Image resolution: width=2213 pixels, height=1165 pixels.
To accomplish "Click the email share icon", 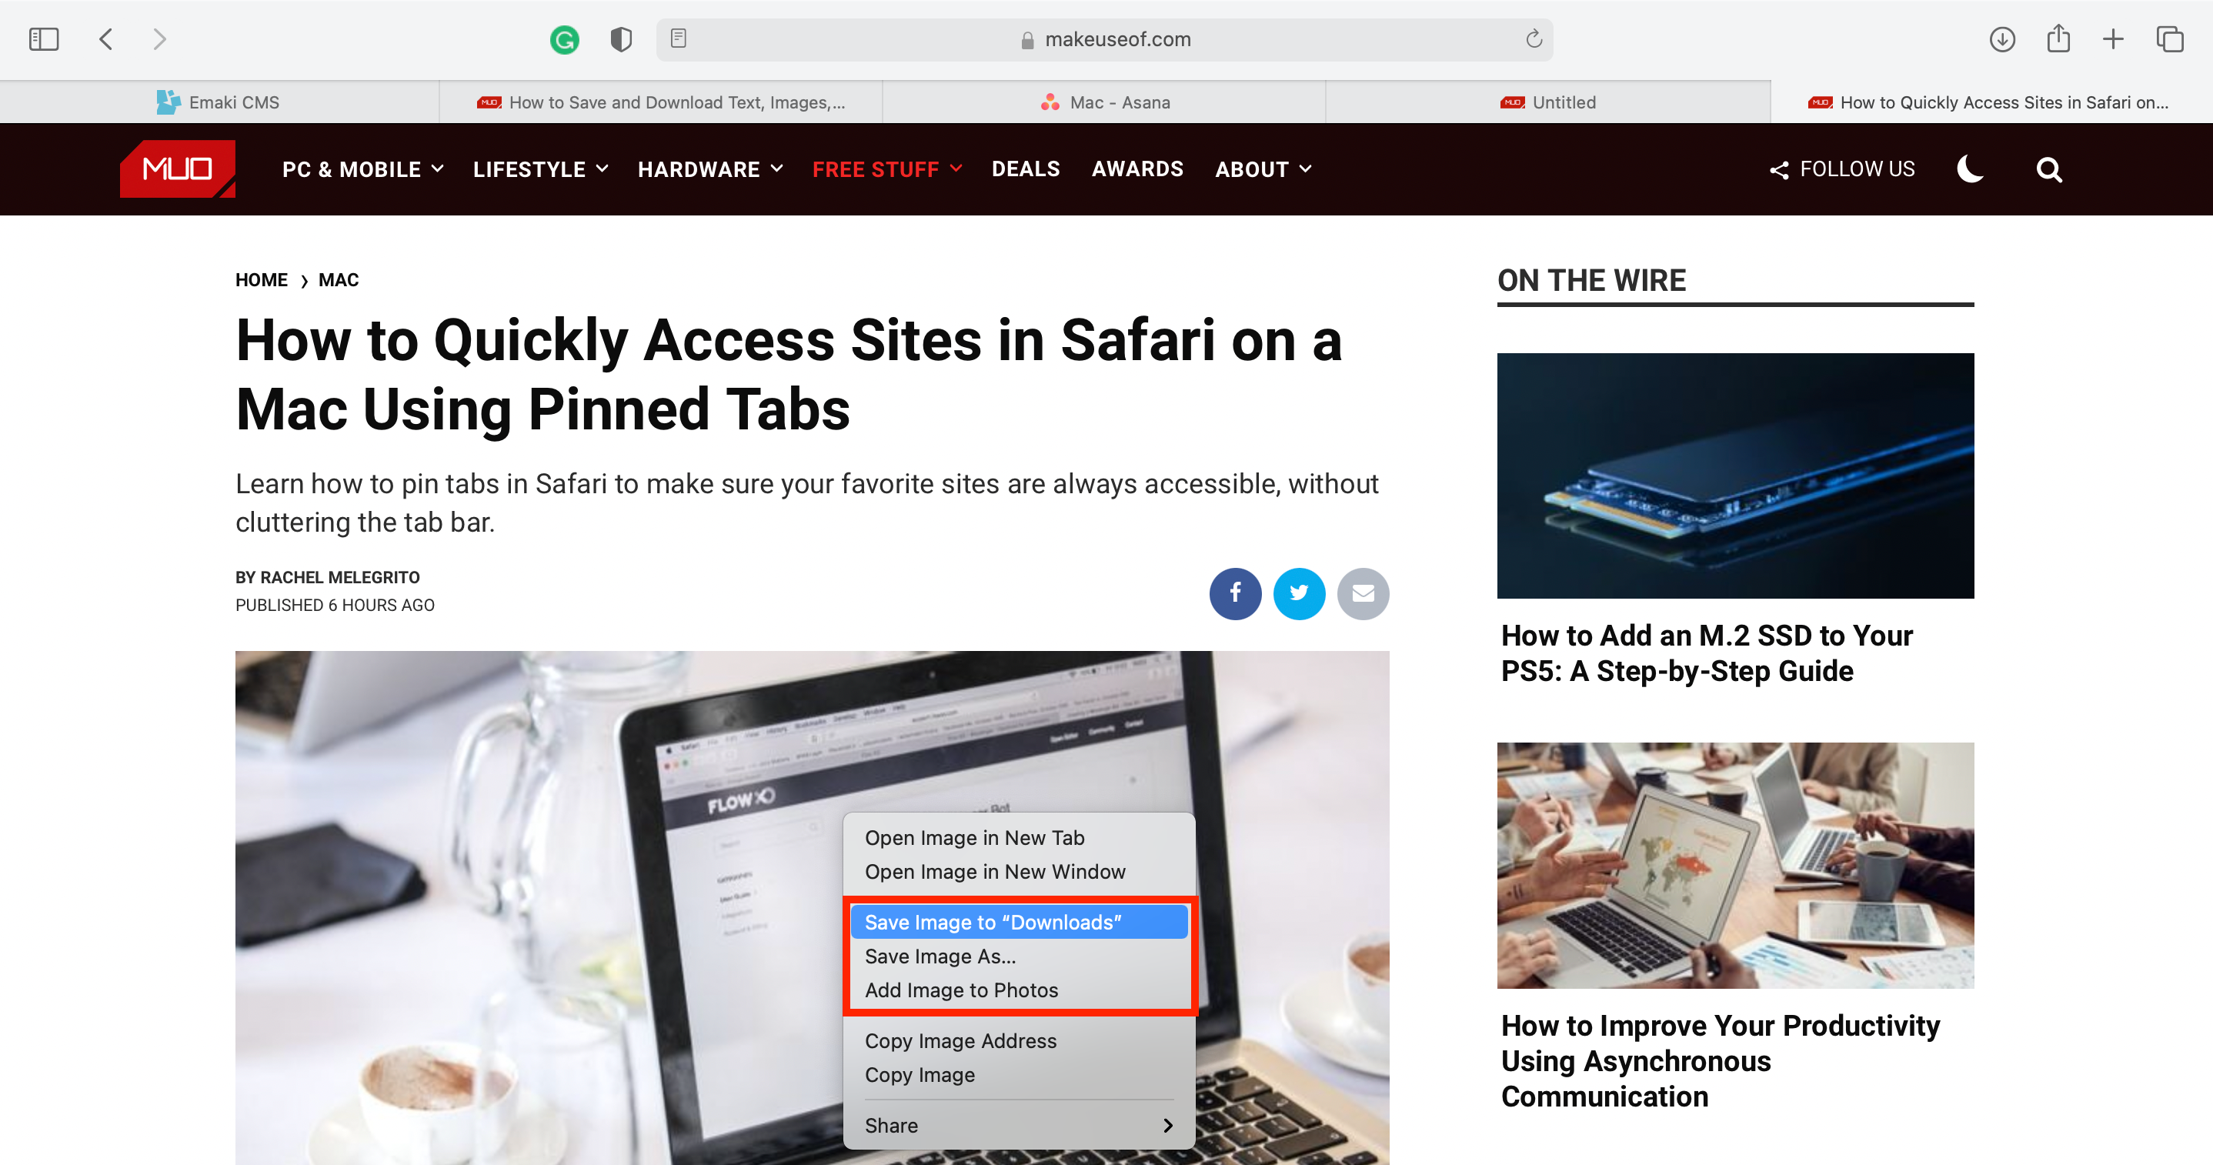I will tap(1361, 593).
